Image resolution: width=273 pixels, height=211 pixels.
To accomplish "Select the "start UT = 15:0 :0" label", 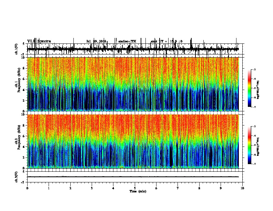I will pos(166,41).
